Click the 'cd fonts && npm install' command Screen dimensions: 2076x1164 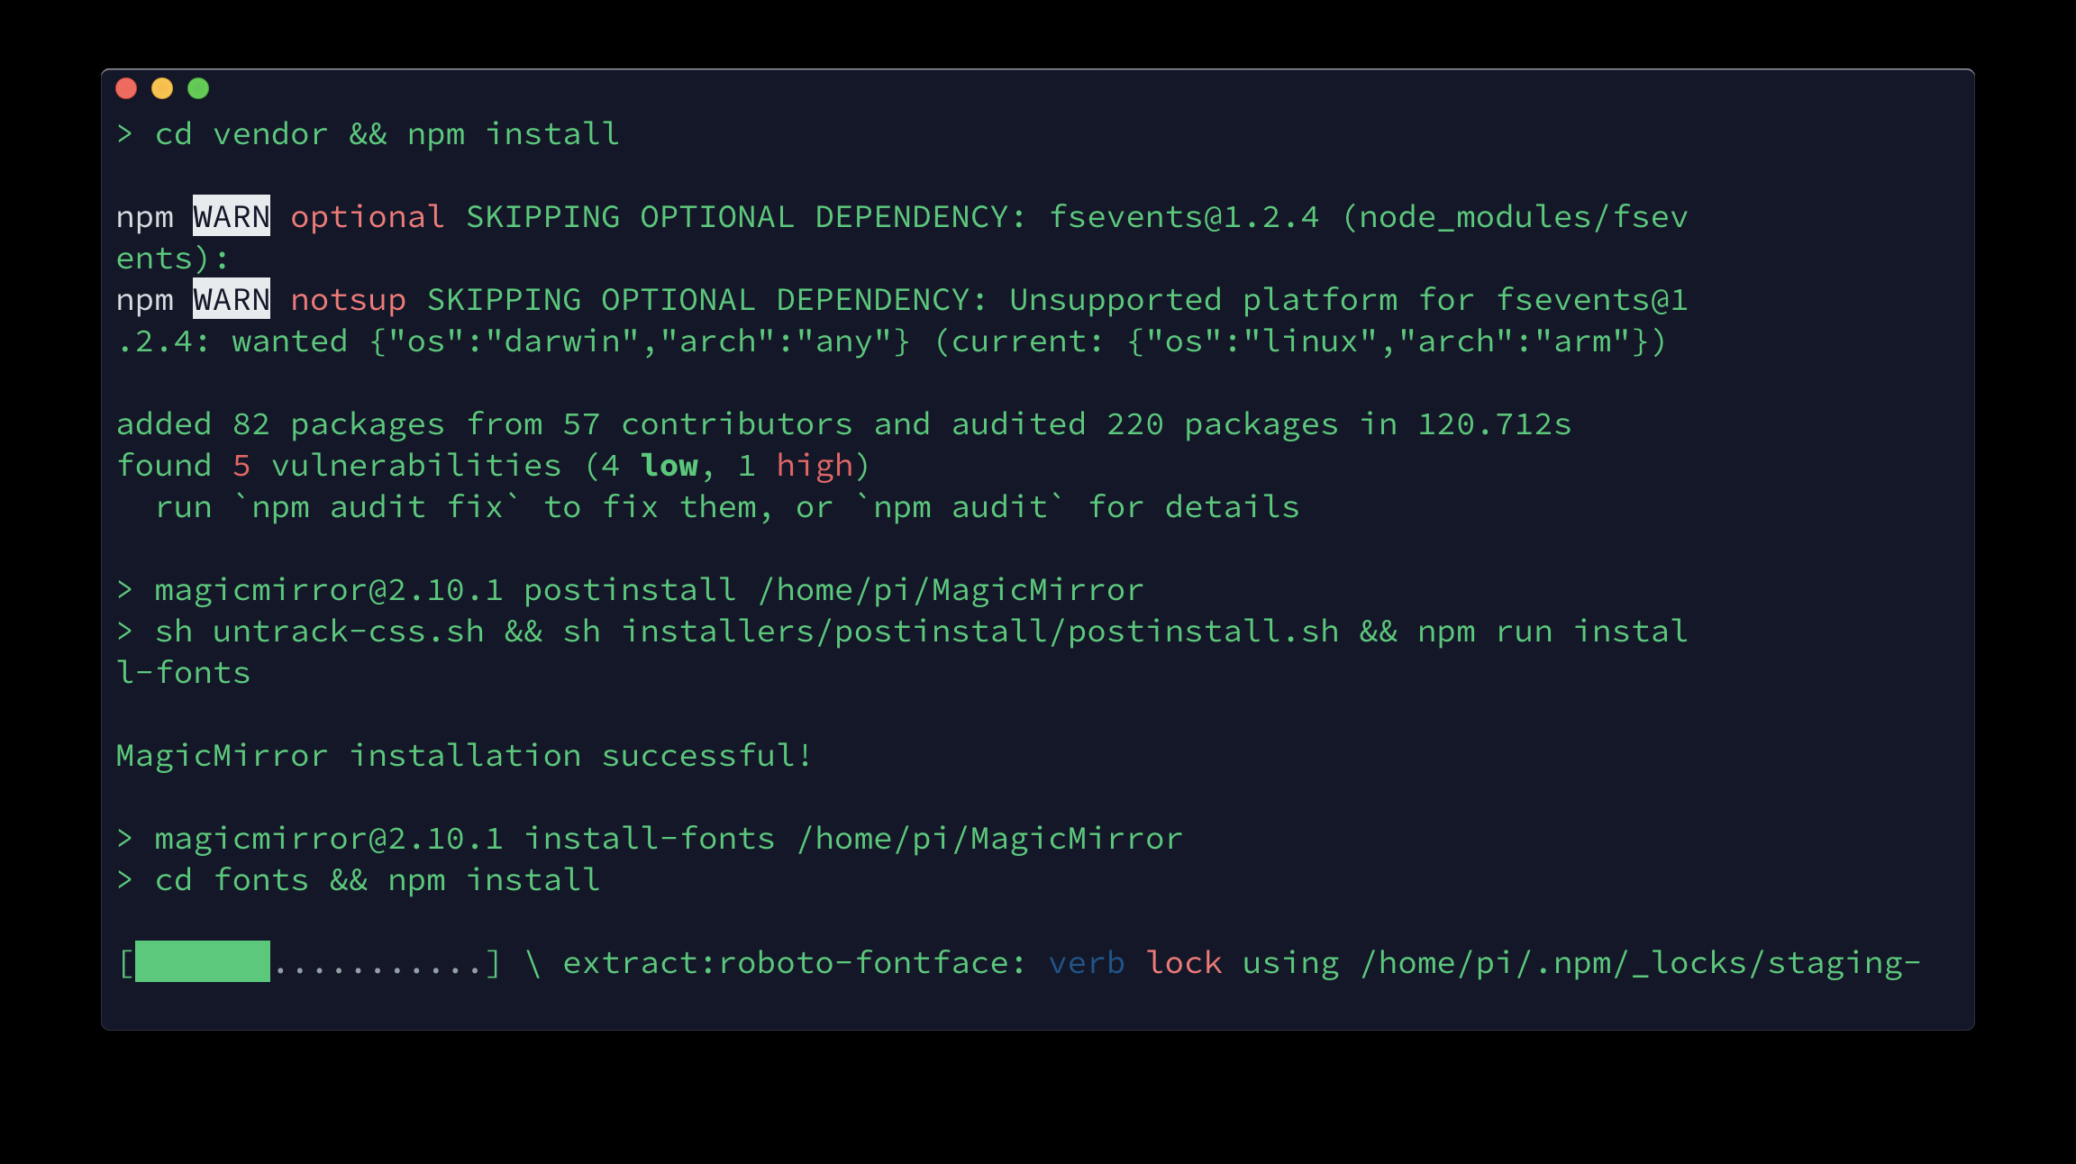coord(378,880)
